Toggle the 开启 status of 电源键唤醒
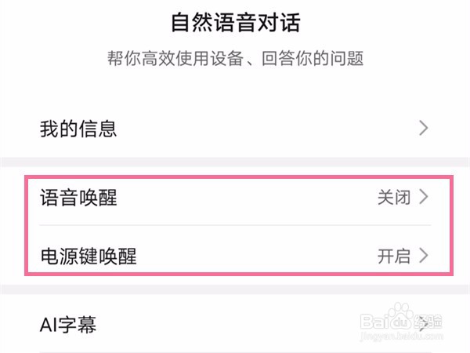The height and width of the screenshot is (353, 470). pos(394,257)
